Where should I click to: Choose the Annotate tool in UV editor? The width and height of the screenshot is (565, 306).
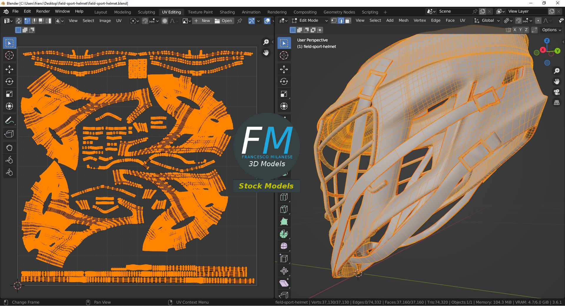point(9,121)
